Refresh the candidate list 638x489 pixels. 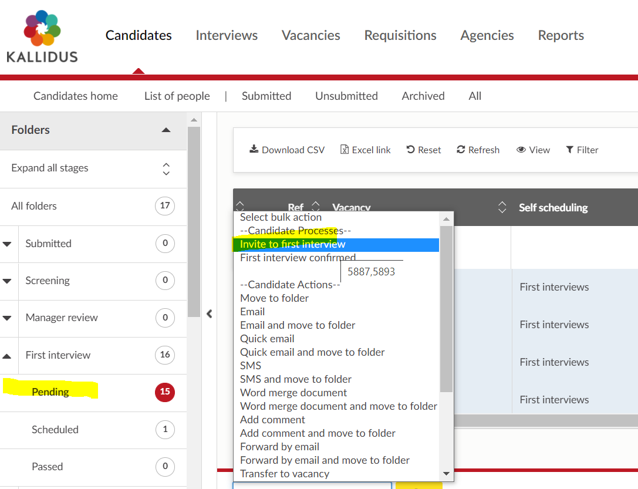point(478,150)
